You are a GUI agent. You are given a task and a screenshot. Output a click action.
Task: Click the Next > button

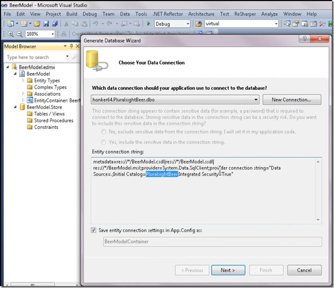[x=228, y=270]
